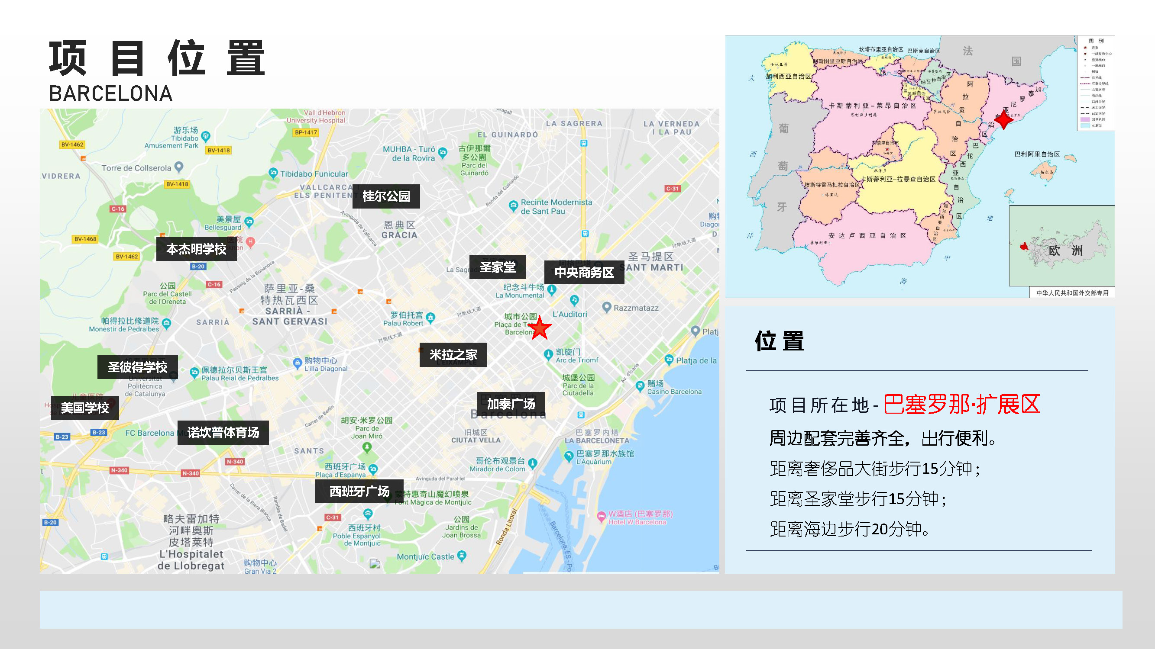Click the Casino Barcelona pin icon
The image size is (1155, 649).
point(640,386)
